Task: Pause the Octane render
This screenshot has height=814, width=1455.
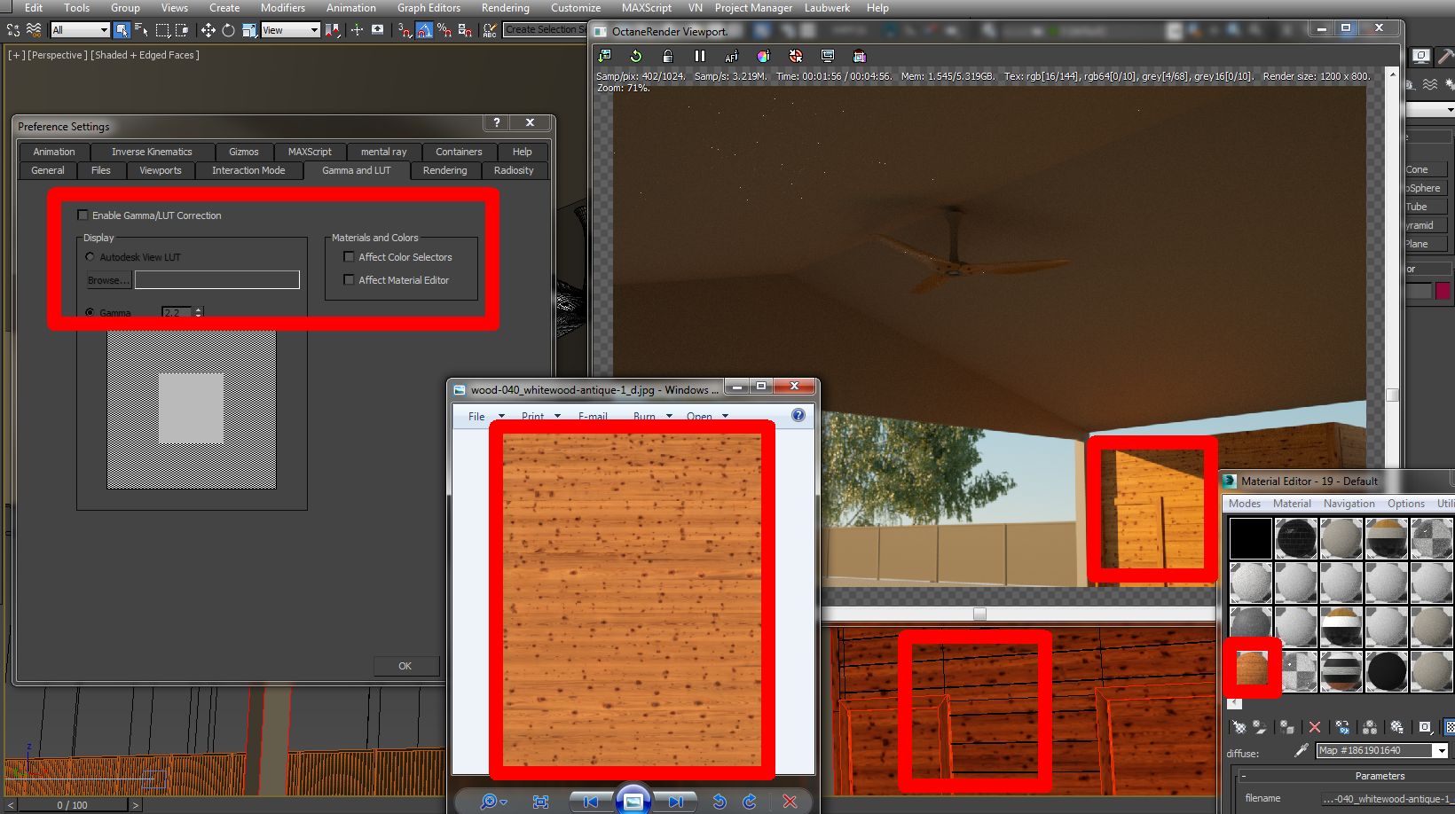Action: (699, 56)
